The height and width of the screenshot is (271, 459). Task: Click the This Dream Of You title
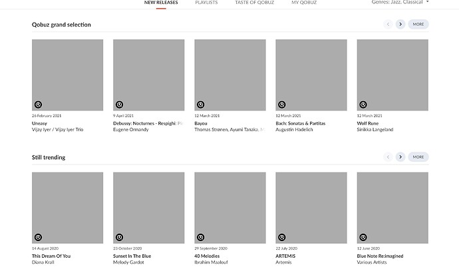coord(51,256)
